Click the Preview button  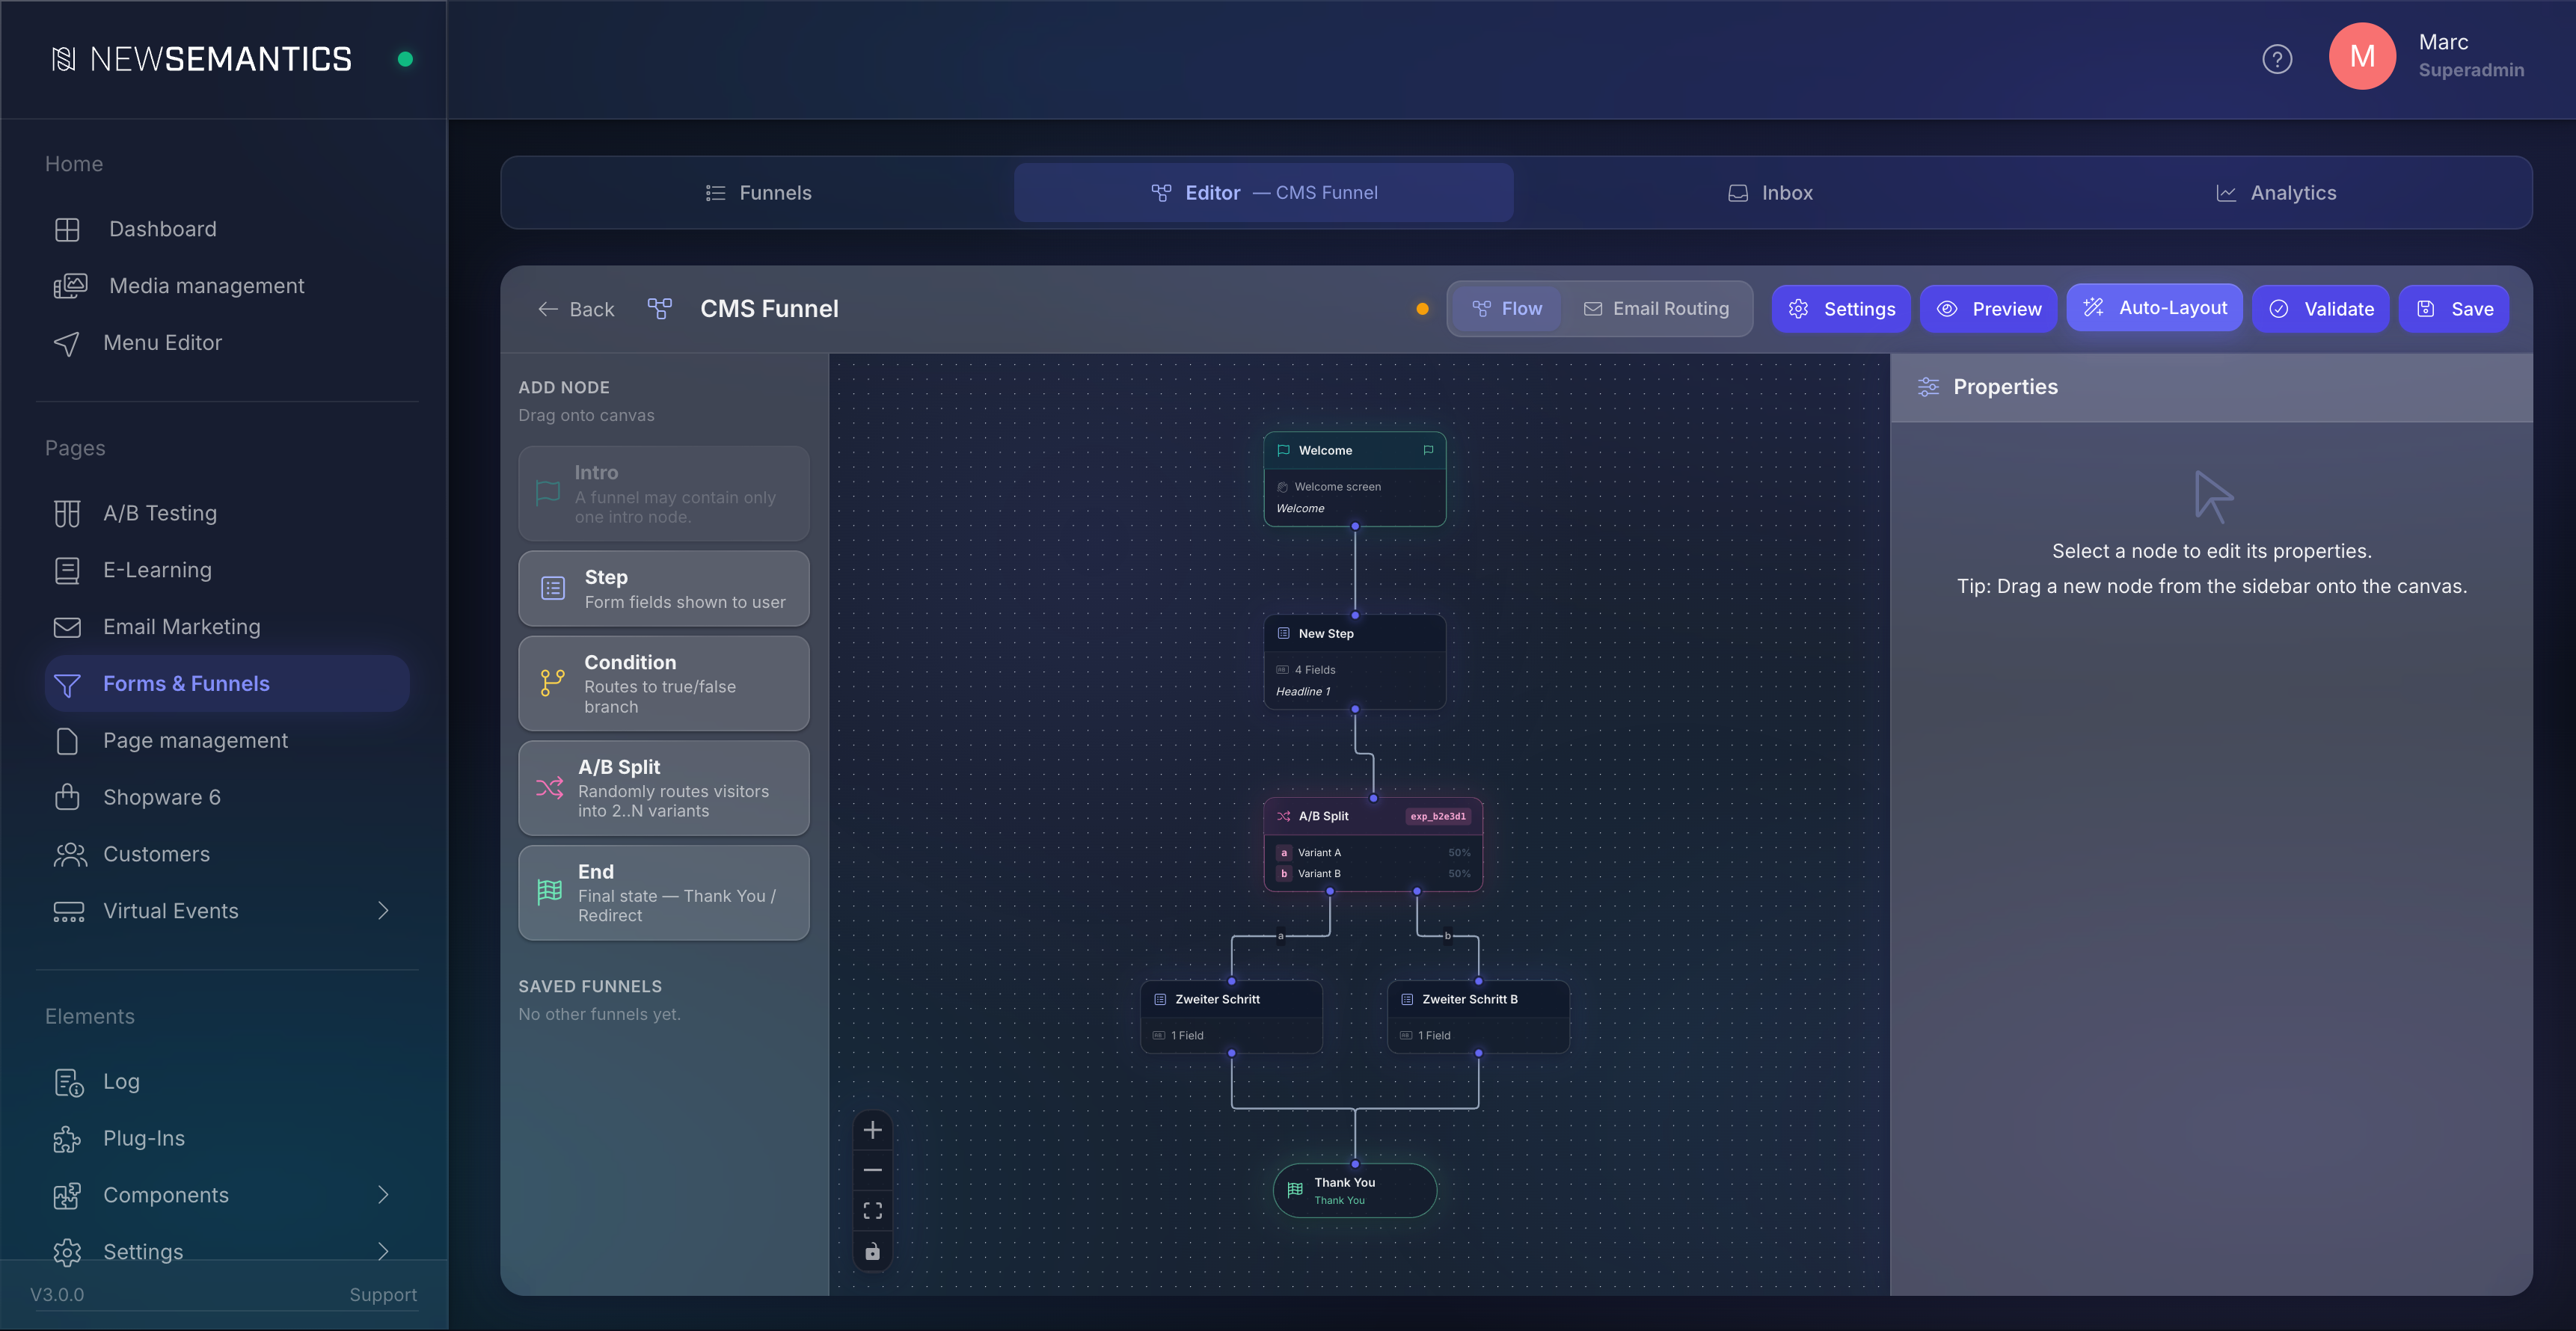(1988, 309)
